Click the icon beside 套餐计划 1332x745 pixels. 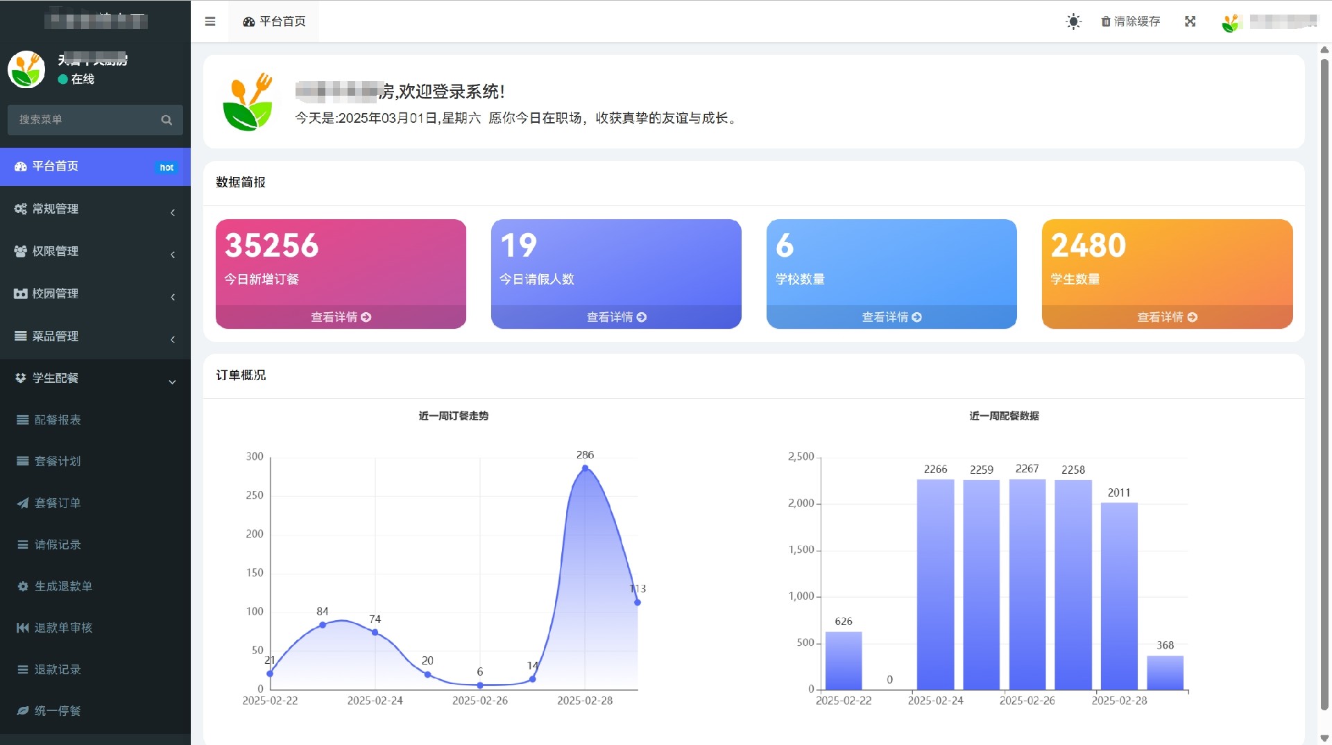tap(23, 461)
